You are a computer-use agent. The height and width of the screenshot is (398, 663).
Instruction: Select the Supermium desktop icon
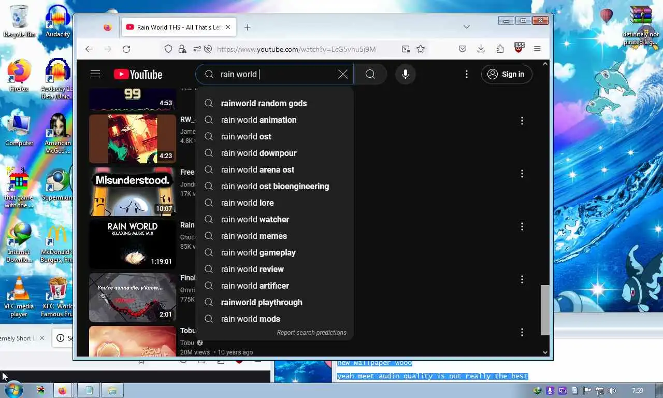pyautogui.click(x=57, y=184)
